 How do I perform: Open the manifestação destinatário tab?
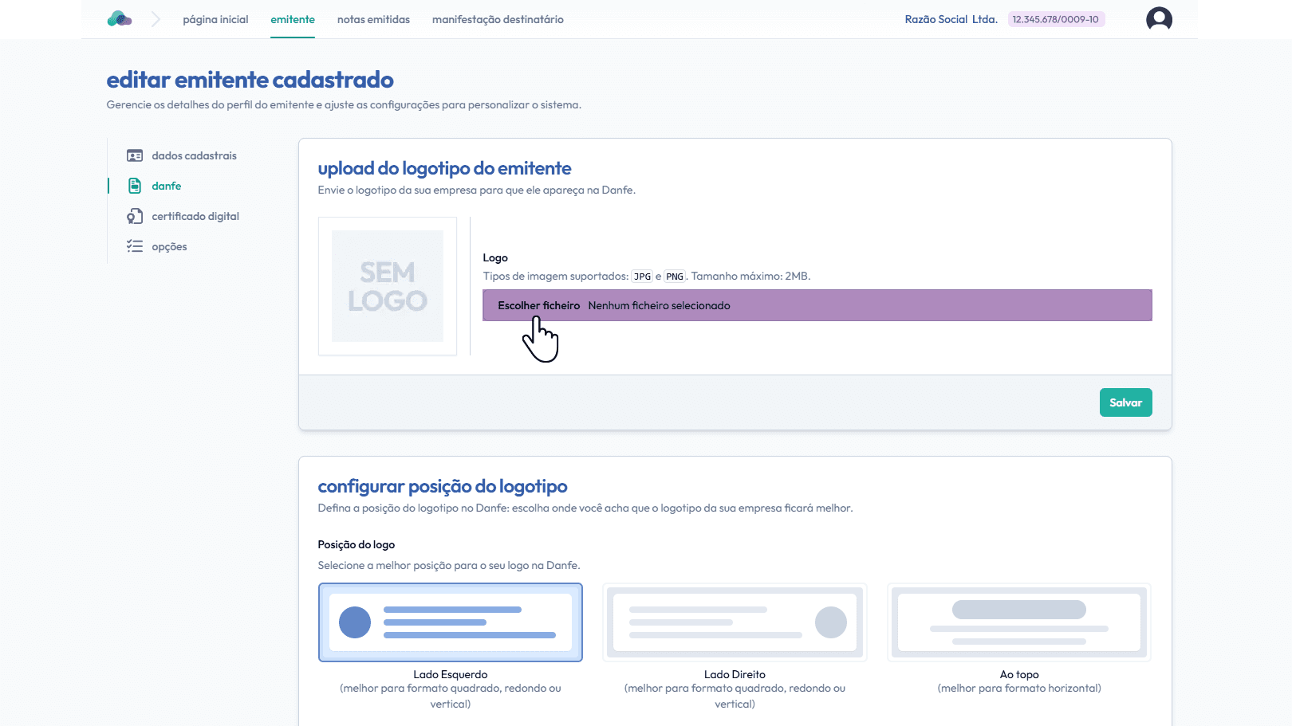point(498,20)
